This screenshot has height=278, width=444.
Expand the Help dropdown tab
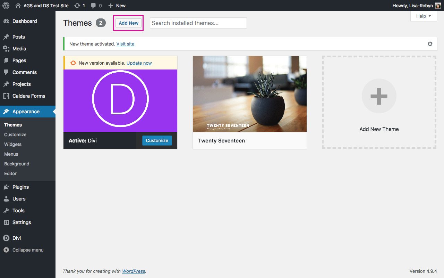click(x=424, y=16)
